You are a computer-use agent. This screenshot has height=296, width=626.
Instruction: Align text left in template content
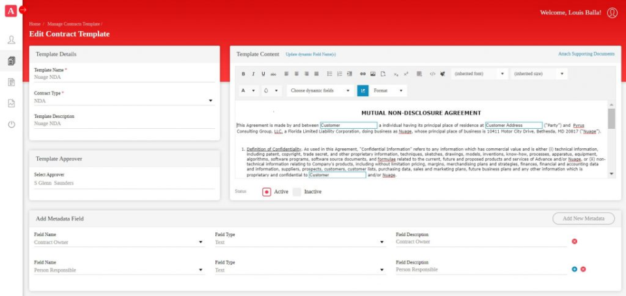[x=286, y=74]
